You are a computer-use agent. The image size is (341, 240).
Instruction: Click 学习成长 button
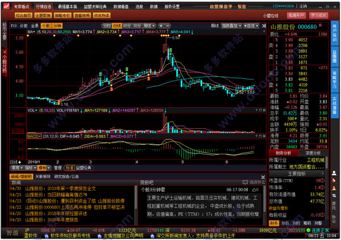coord(319,15)
